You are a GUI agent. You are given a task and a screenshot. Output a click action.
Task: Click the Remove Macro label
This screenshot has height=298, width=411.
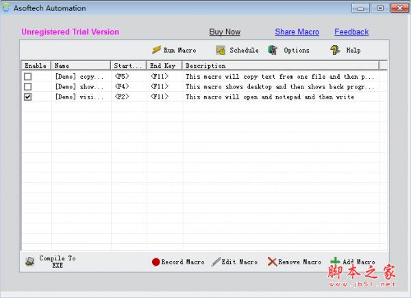300,262
